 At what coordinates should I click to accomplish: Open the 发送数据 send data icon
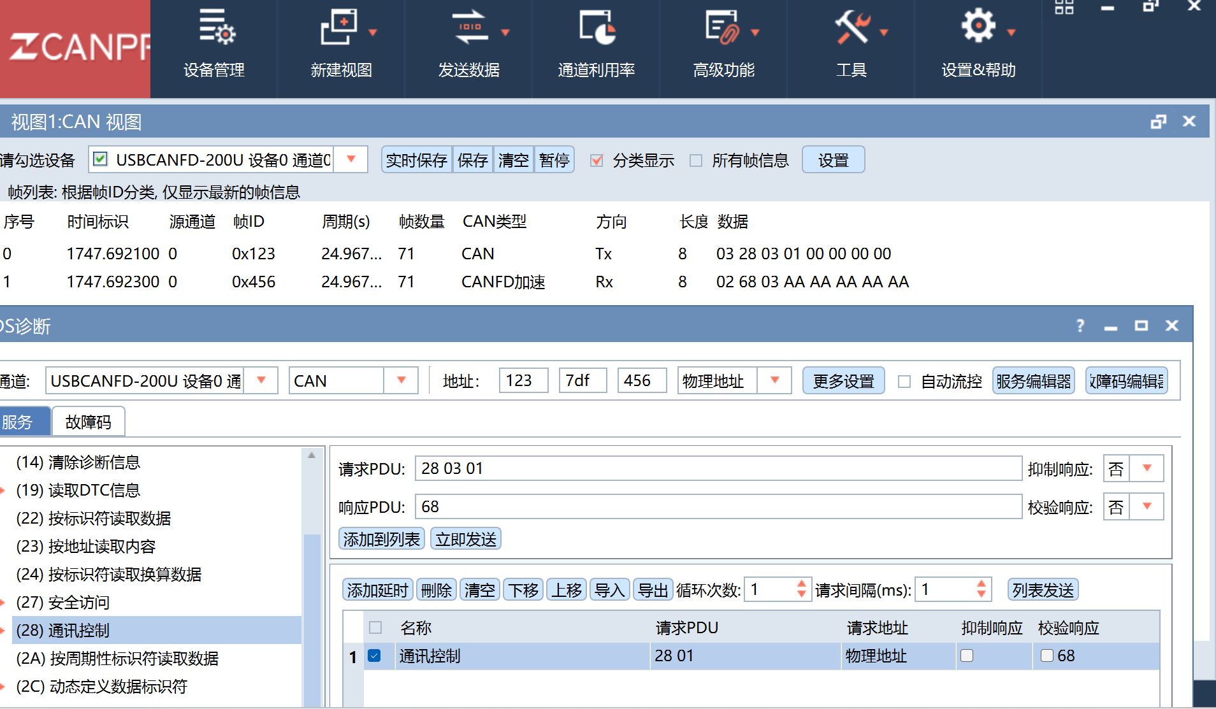(470, 27)
